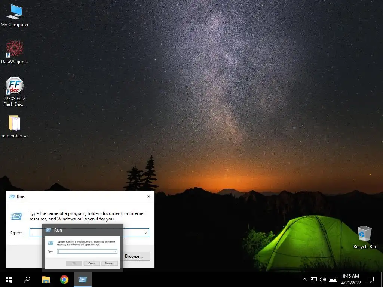Open the notification action center
The height and width of the screenshot is (287, 383).
click(x=371, y=280)
